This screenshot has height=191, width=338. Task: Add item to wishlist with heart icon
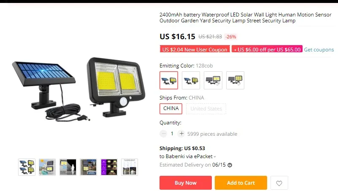point(279,183)
